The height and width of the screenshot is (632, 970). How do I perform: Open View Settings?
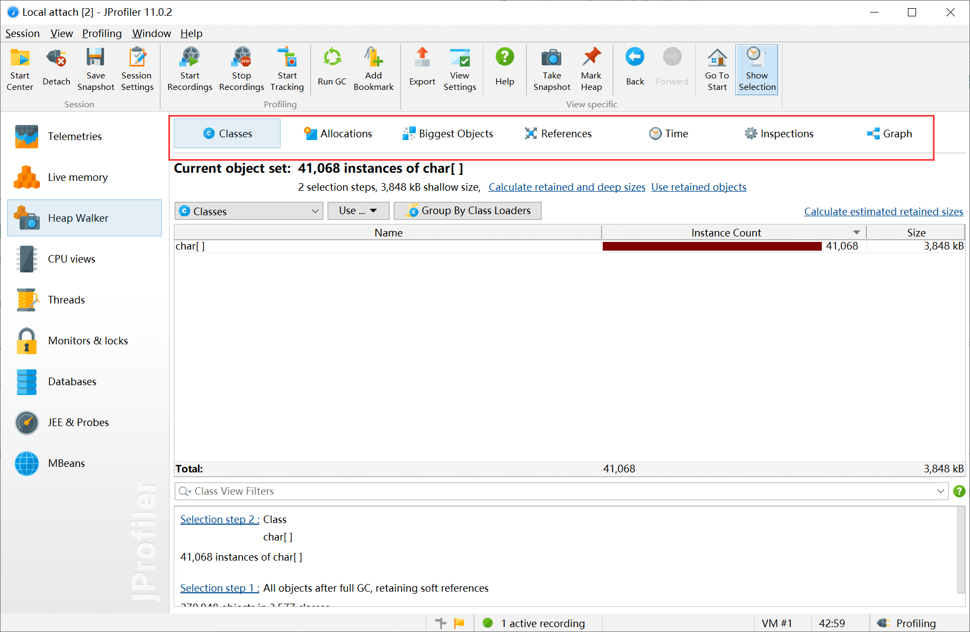459,70
